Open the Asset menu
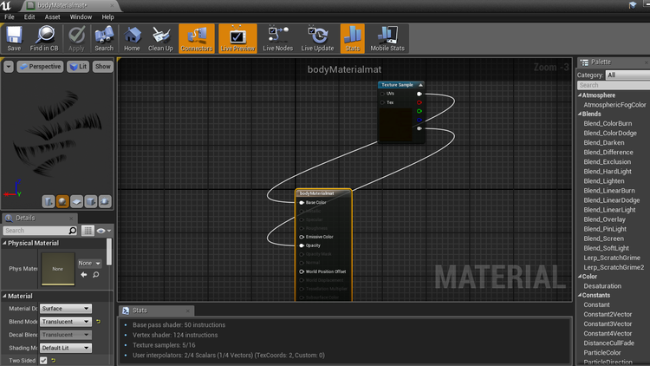 52,17
